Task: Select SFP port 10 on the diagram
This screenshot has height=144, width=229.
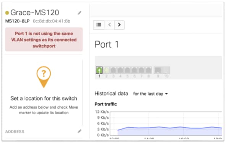Action: tap(166, 70)
